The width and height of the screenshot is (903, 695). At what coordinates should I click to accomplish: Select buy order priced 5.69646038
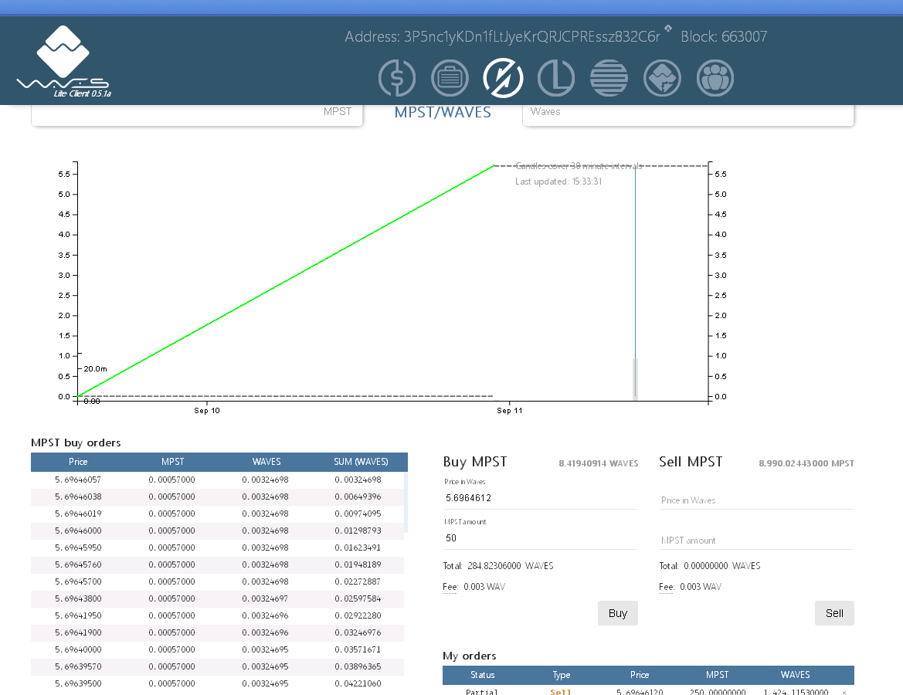(x=218, y=497)
